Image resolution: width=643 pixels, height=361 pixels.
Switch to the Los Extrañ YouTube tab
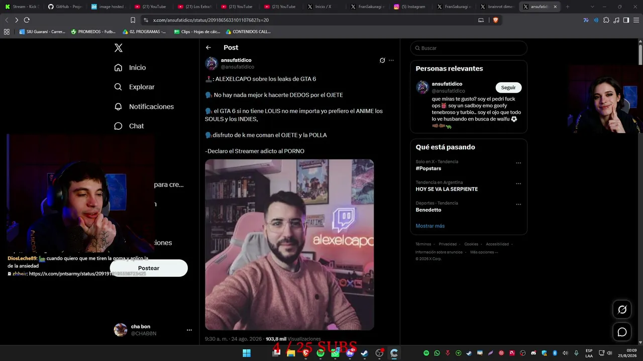click(195, 7)
